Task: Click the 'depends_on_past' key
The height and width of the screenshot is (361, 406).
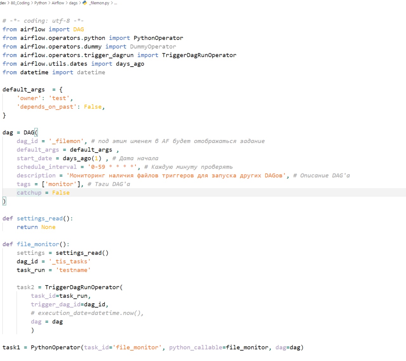Action: [x=47, y=107]
